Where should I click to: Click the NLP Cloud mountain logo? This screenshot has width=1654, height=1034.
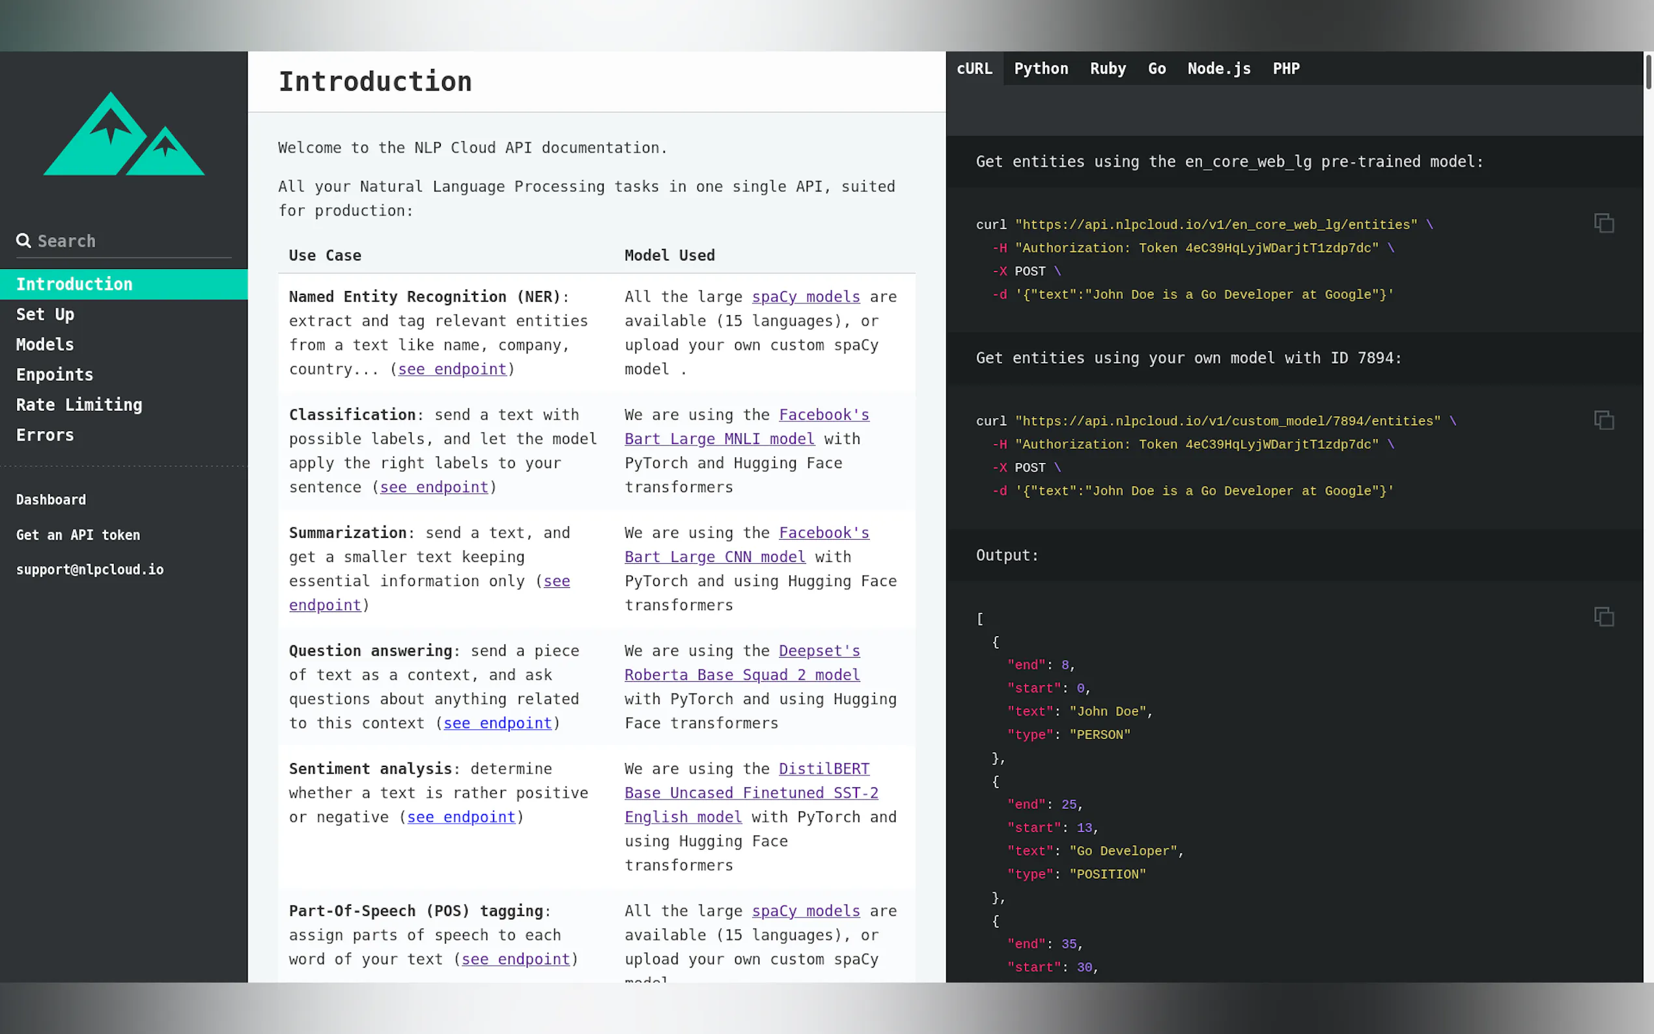click(124, 134)
